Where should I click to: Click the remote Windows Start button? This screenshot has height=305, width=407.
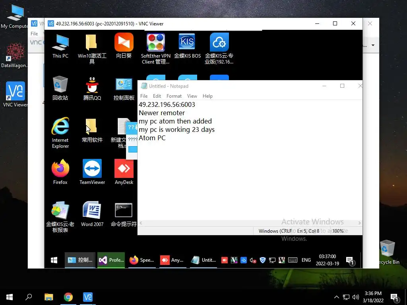click(54, 260)
